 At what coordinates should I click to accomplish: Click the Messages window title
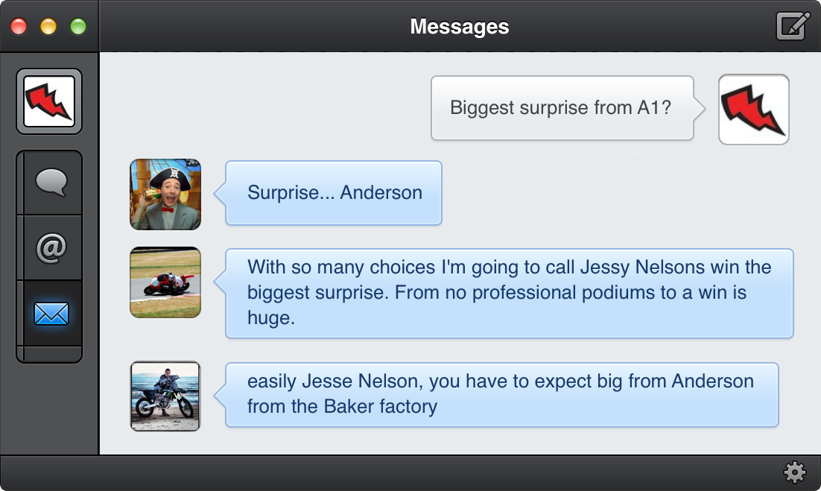459,26
